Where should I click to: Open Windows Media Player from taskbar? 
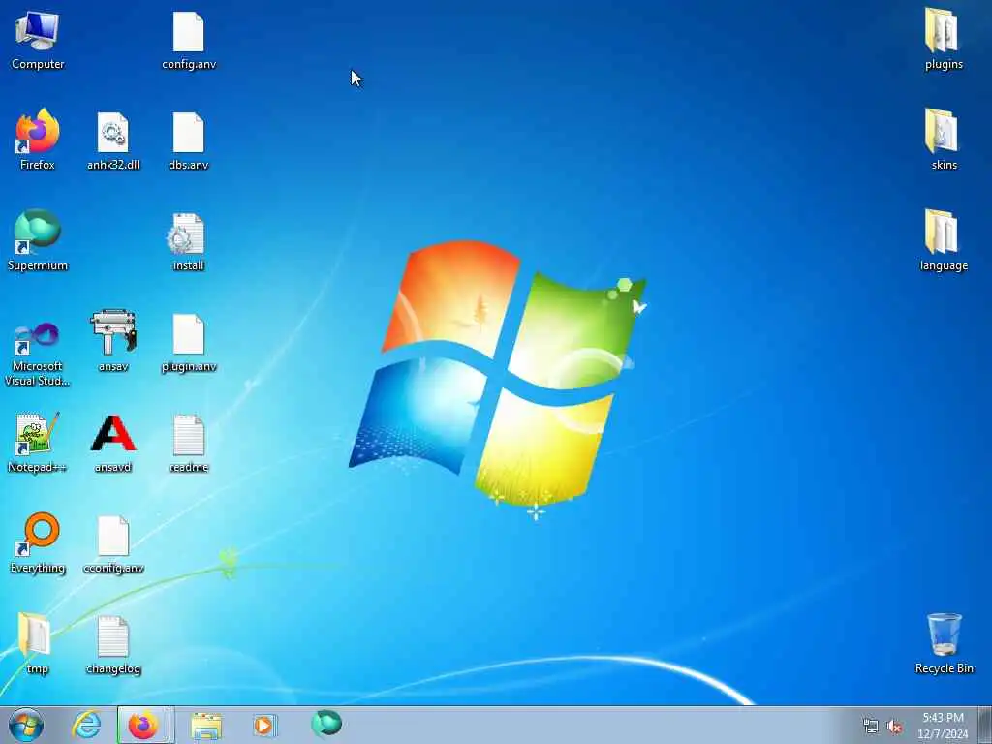click(264, 725)
